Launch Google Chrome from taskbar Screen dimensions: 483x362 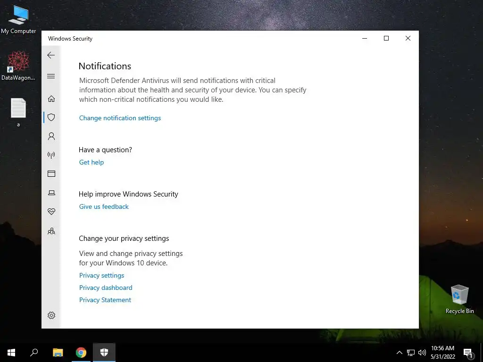(81, 353)
